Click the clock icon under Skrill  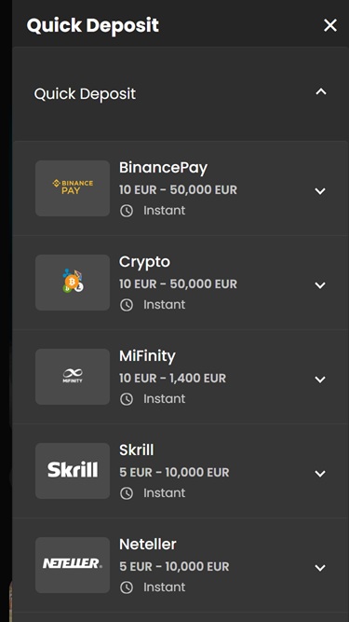(x=127, y=493)
